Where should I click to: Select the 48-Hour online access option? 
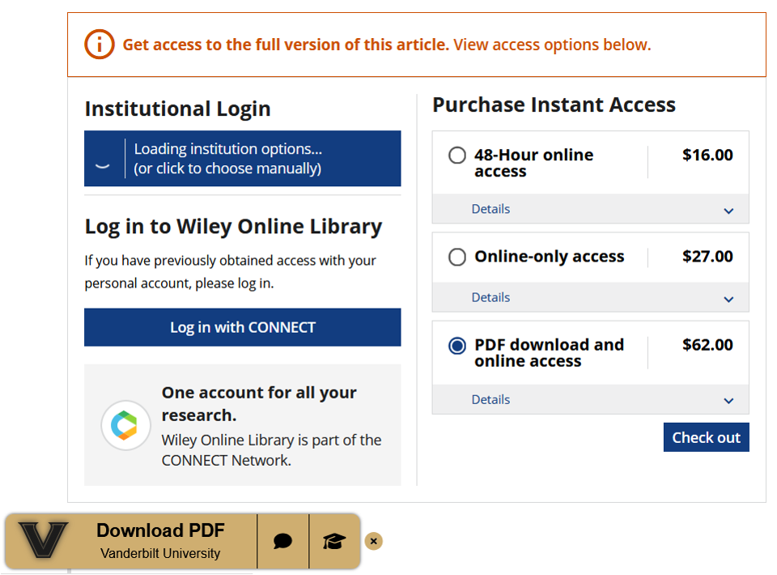click(457, 155)
